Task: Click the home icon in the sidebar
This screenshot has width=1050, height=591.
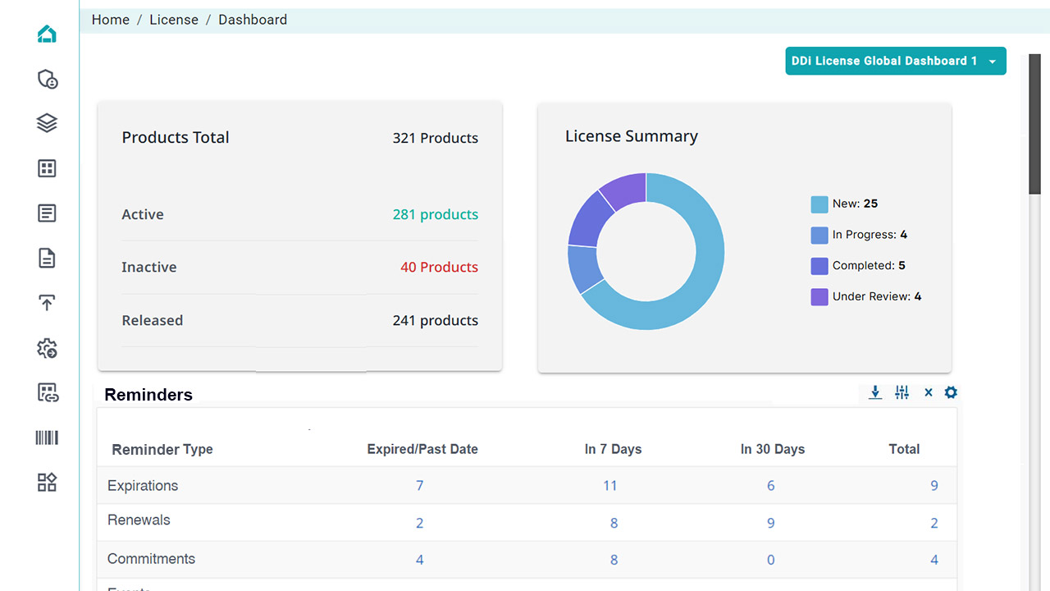Action: pos(47,34)
